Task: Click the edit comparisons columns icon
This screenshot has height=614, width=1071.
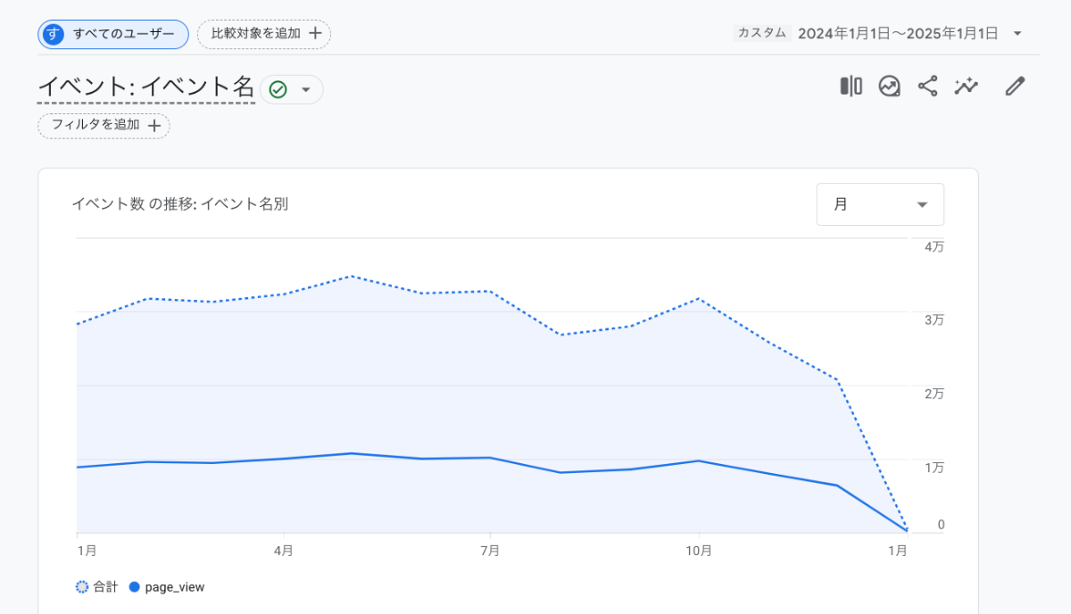Action: 851,86
